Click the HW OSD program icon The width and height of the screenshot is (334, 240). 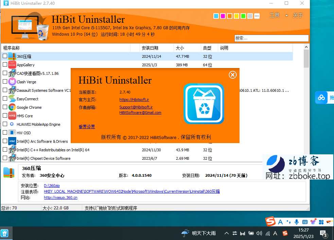tap(12, 133)
